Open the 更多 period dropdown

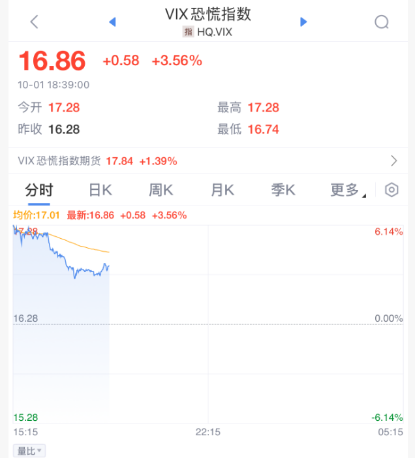(348, 190)
